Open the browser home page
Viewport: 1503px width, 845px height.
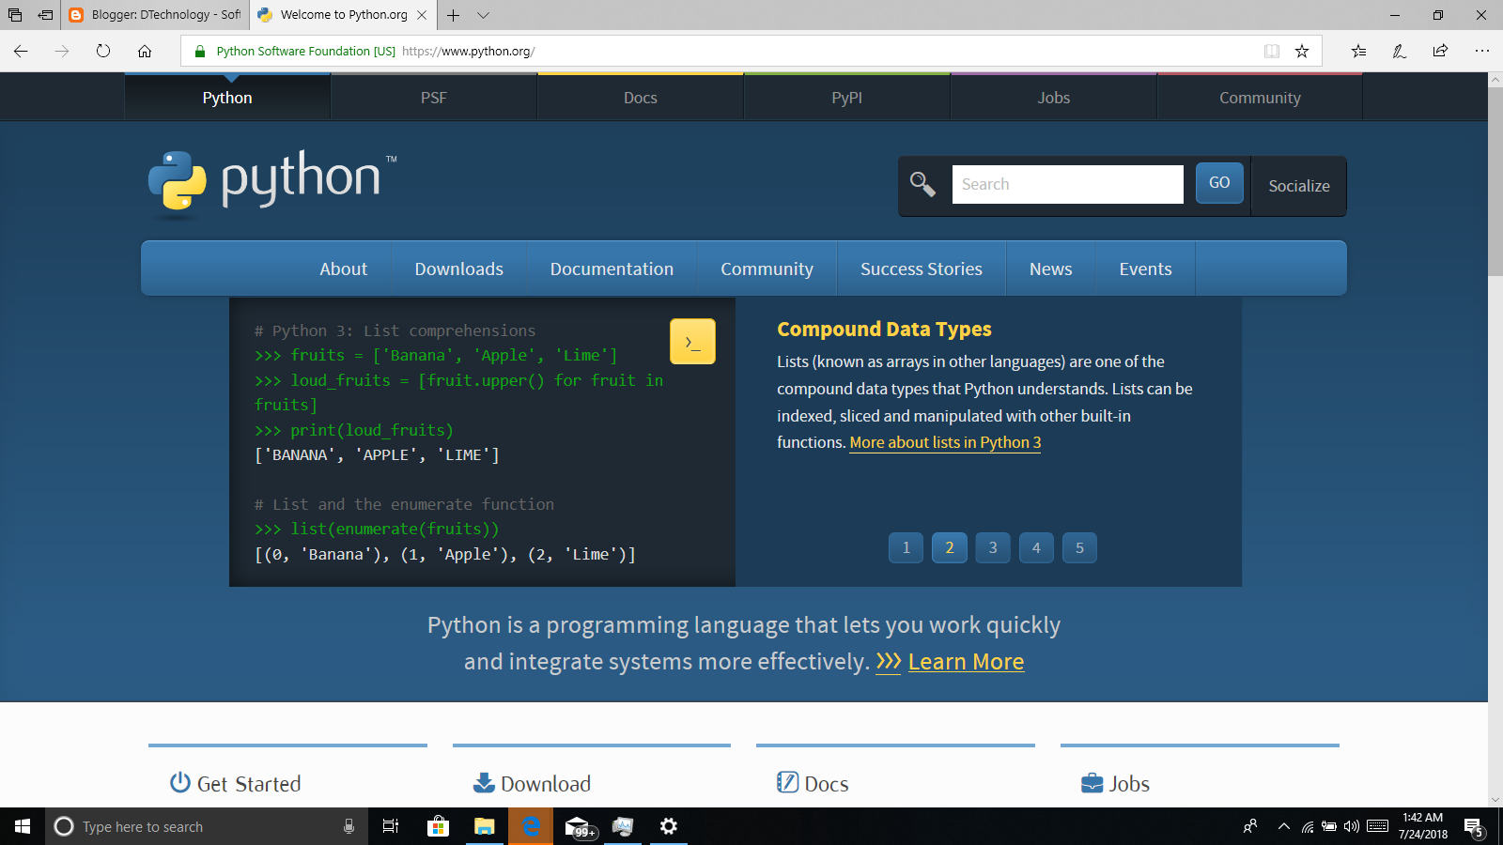click(145, 51)
